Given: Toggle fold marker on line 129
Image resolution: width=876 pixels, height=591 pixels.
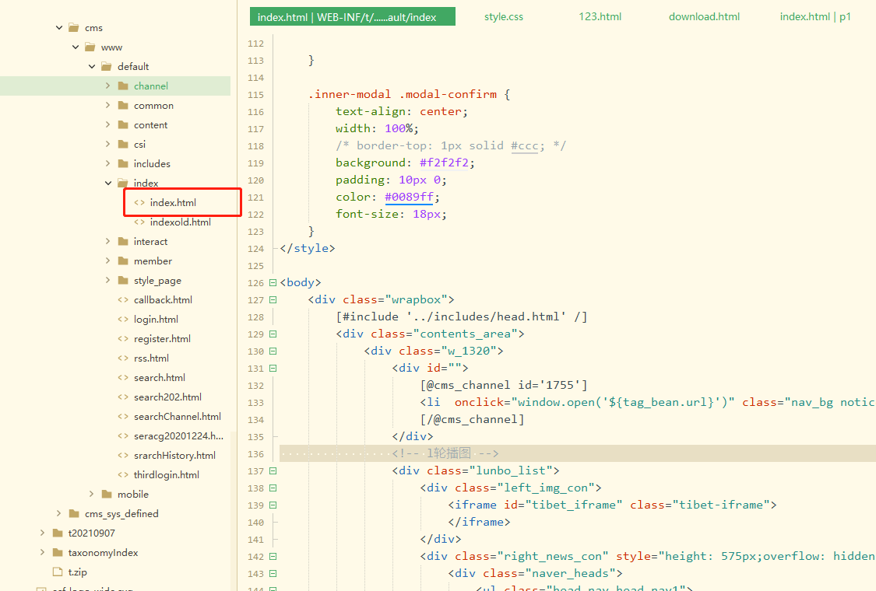Looking at the screenshot, I should pyautogui.click(x=273, y=334).
